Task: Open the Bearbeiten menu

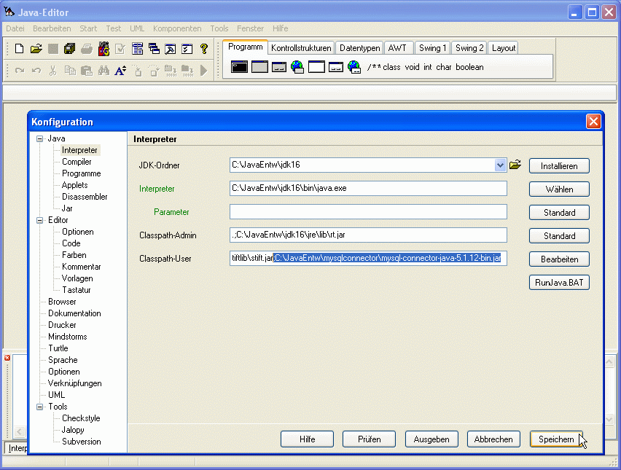Action: [x=52, y=28]
